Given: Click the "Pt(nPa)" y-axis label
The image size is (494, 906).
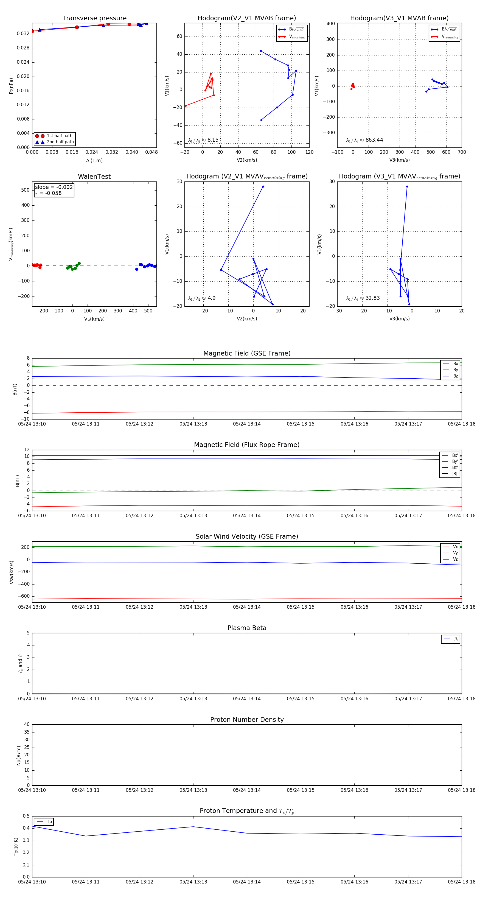Looking at the screenshot, I should pyautogui.click(x=11, y=85).
